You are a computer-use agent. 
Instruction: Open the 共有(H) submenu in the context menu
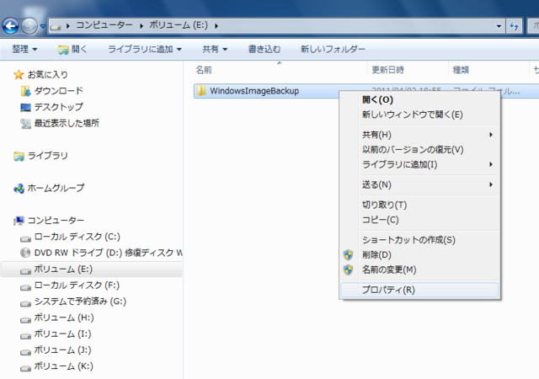click(x=419, y=135)
